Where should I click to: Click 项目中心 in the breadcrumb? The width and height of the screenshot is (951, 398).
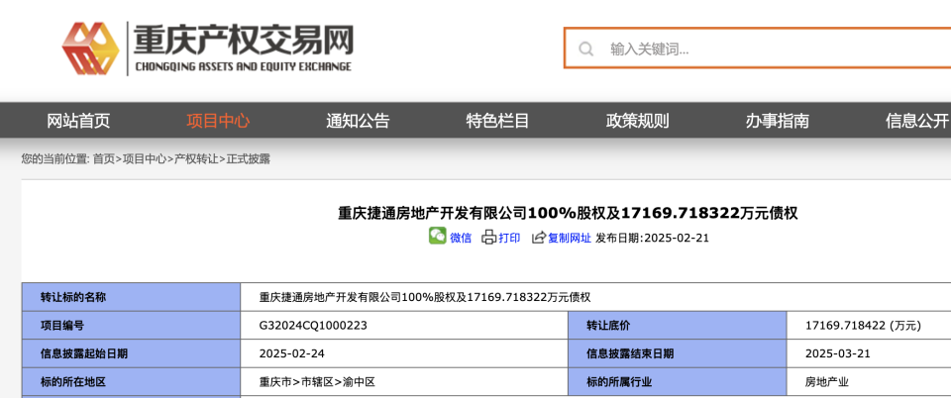click(x=145, y=159)
